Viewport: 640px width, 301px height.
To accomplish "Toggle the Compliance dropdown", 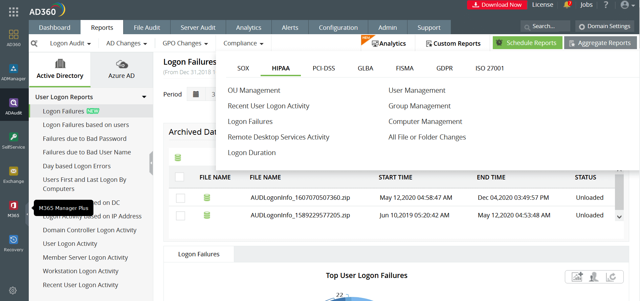I will point(243,43).
